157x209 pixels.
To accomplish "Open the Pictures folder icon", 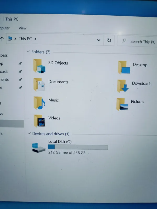I will tap(122, 104).
